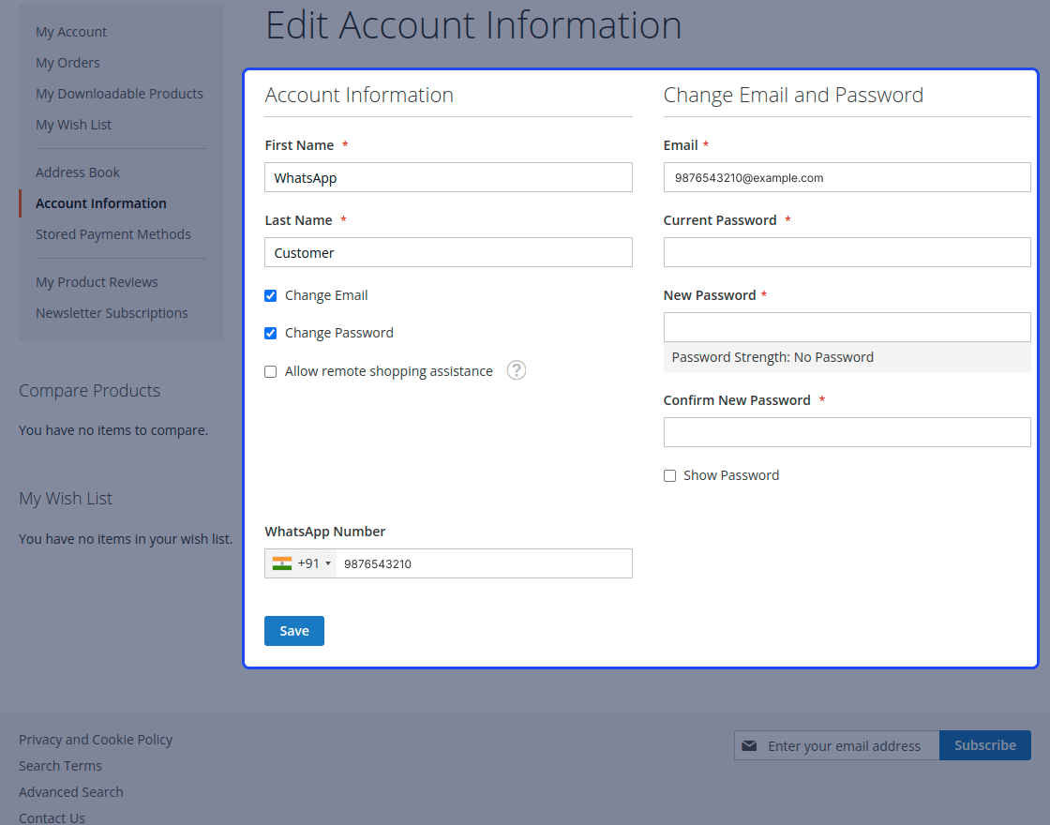The height and width of the screenshot is (825, 1050).
Task: Open Privacy and Cookie Policy link
Action: point(96,740)
